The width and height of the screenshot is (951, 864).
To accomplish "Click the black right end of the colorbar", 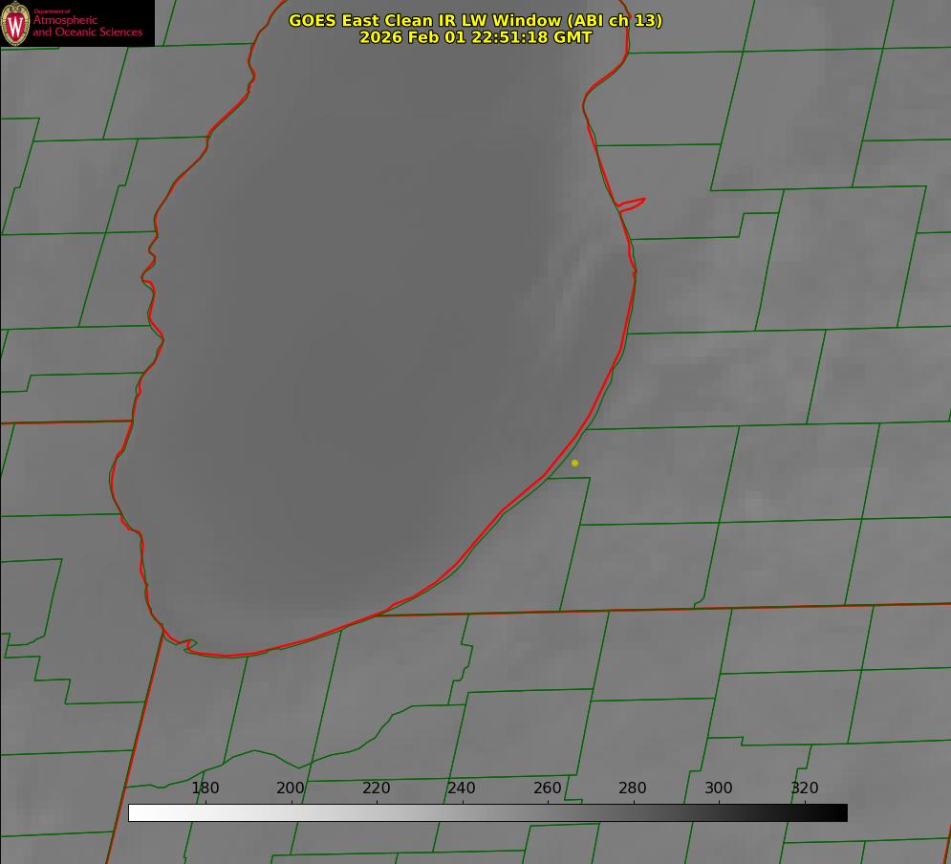I will click(840, 812).
